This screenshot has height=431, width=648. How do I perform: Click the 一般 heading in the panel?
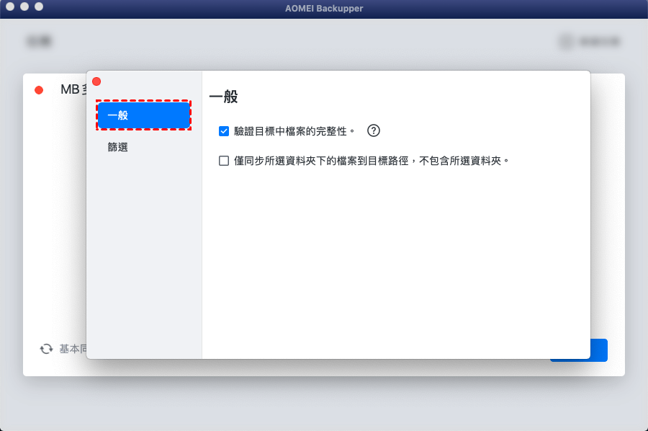coord(224,97)
